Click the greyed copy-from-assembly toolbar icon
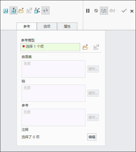This screenshot has width=136, height=152. pyautogui.click(x=29, y=10)
